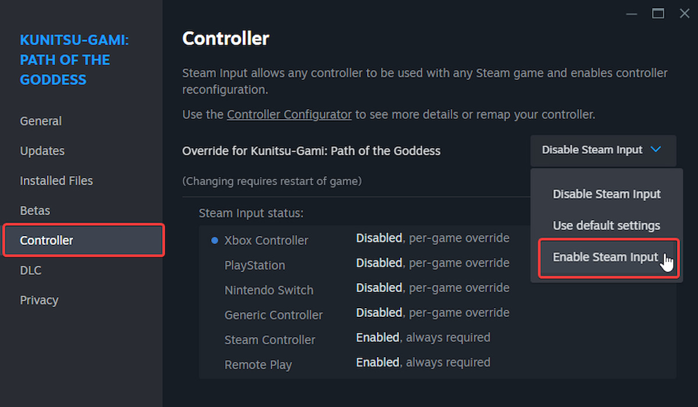Open the Updates section
The width and height of the screenshot is (698, 407).
click(x=42, y=151)
